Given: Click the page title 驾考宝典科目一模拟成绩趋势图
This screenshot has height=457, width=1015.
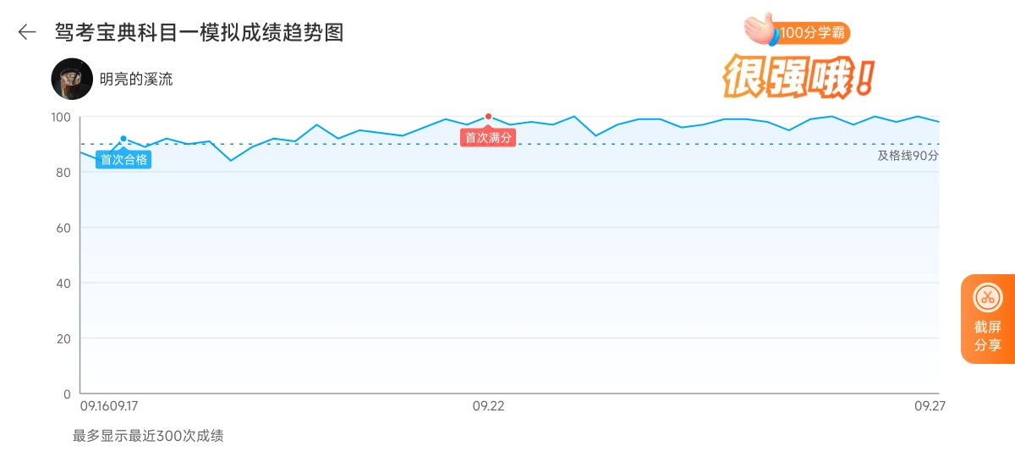Looking at the screenshot, I should tap(200, 32).
